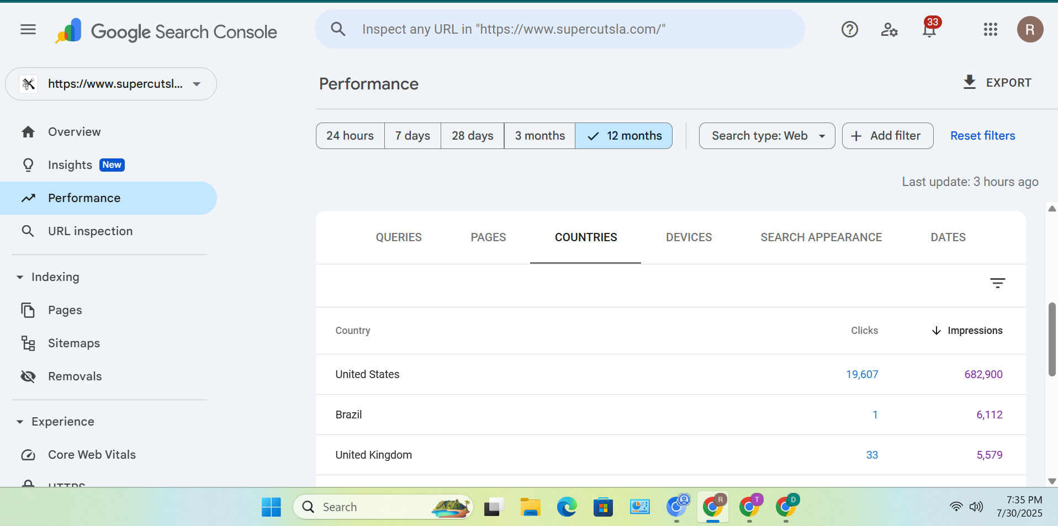Switch to the PAGES tab

[488, 237]
